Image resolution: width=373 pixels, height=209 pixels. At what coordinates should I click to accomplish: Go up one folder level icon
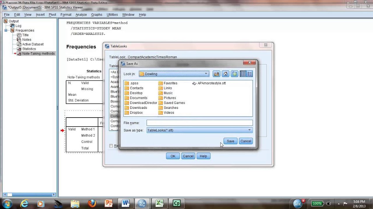click(x=216, y=74)
